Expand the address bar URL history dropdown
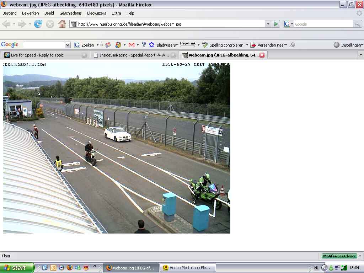Image resolution: width=364 pixels, height=273 pixels. [x=268, y=24]
